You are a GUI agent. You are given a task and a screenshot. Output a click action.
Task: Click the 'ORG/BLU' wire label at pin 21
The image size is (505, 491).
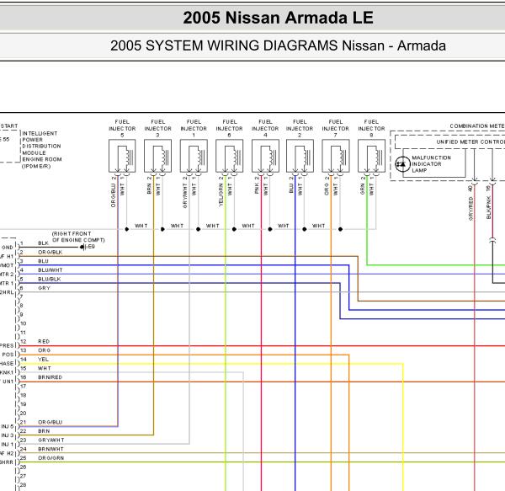(x=50, y=423)
